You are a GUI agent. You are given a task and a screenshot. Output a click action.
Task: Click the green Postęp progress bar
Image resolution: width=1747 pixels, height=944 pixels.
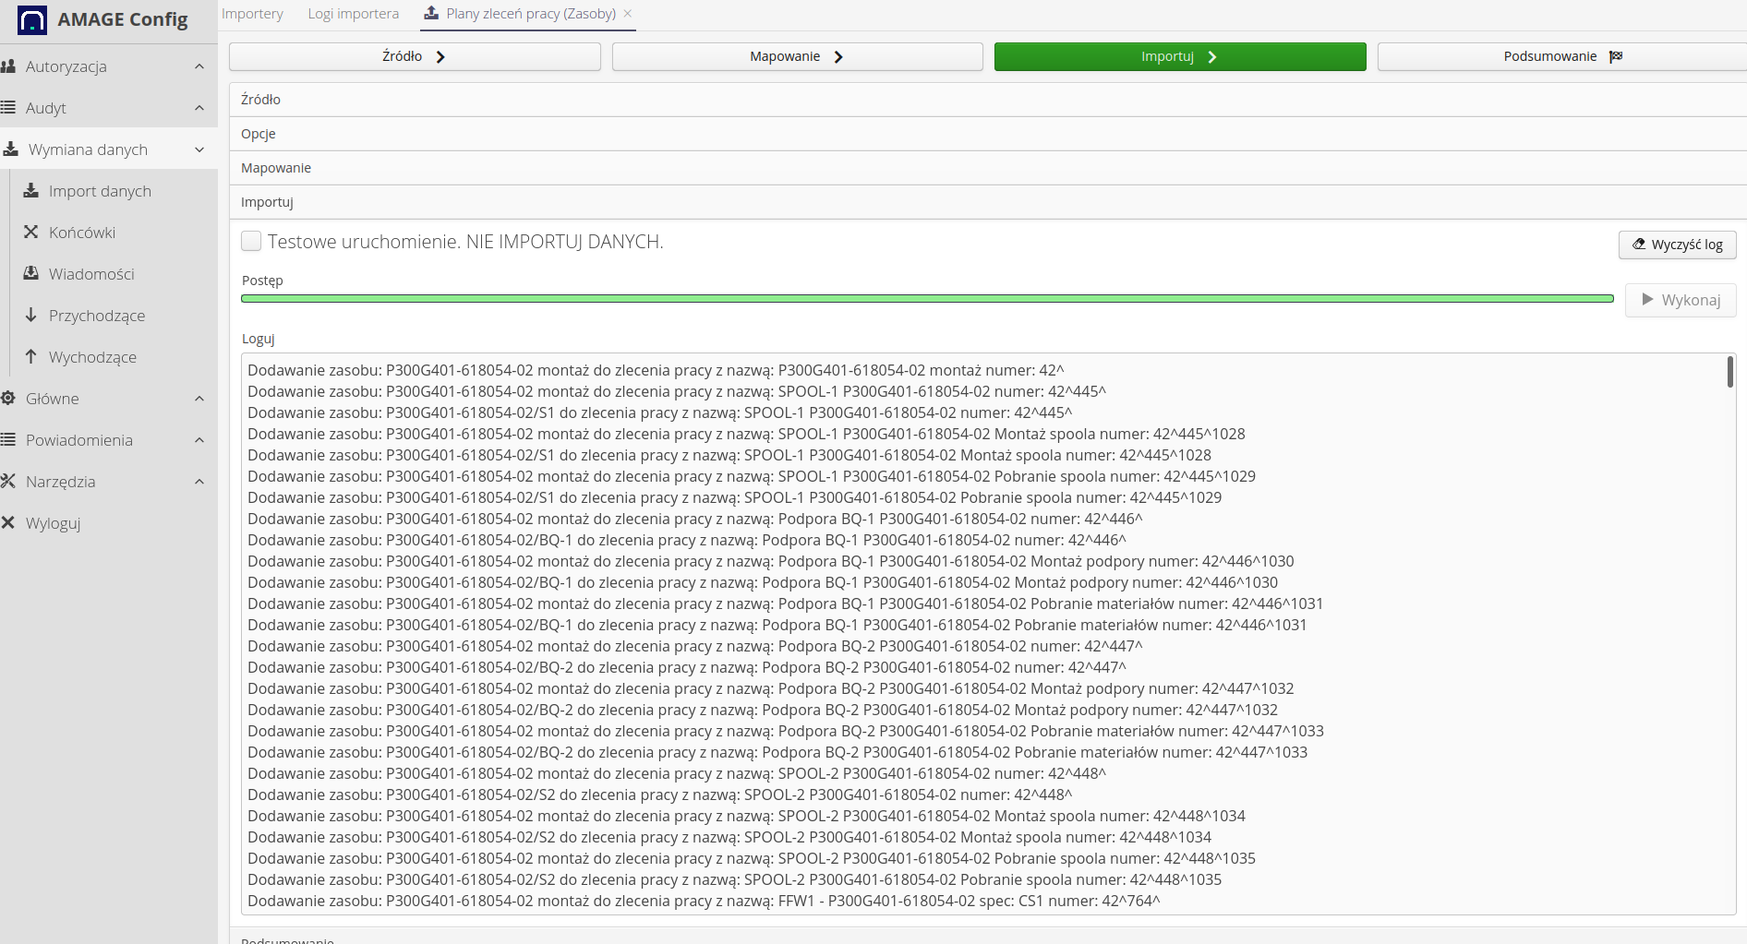926,299
